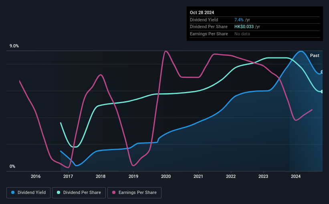Select the 2017 x-axis year label
This screenshot has width=329, height=204.
tap(68, 177)
